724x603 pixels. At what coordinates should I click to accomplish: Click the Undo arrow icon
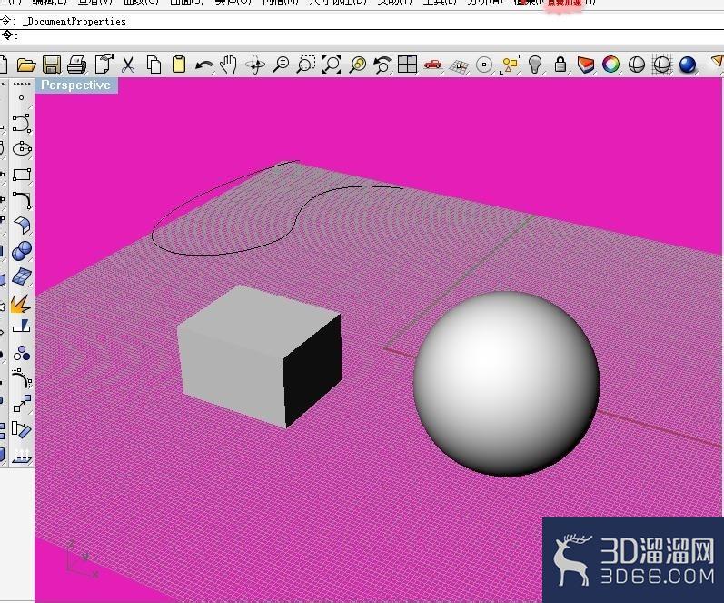[x=203, y=65]
